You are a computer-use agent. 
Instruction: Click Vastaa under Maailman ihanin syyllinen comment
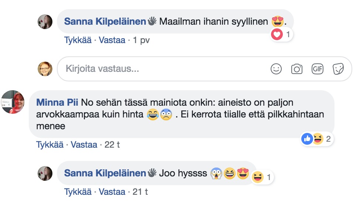(x=113, y=40)
